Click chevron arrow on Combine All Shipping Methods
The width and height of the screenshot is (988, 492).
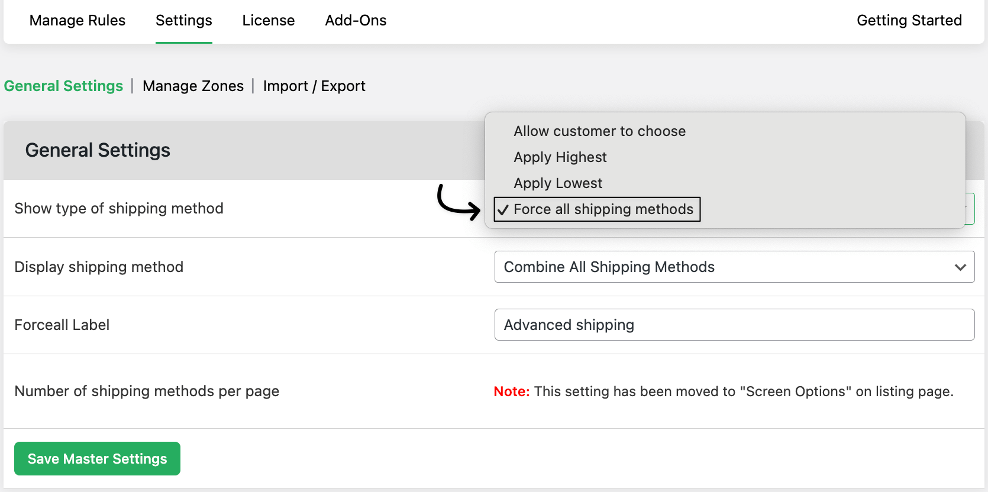960,267
